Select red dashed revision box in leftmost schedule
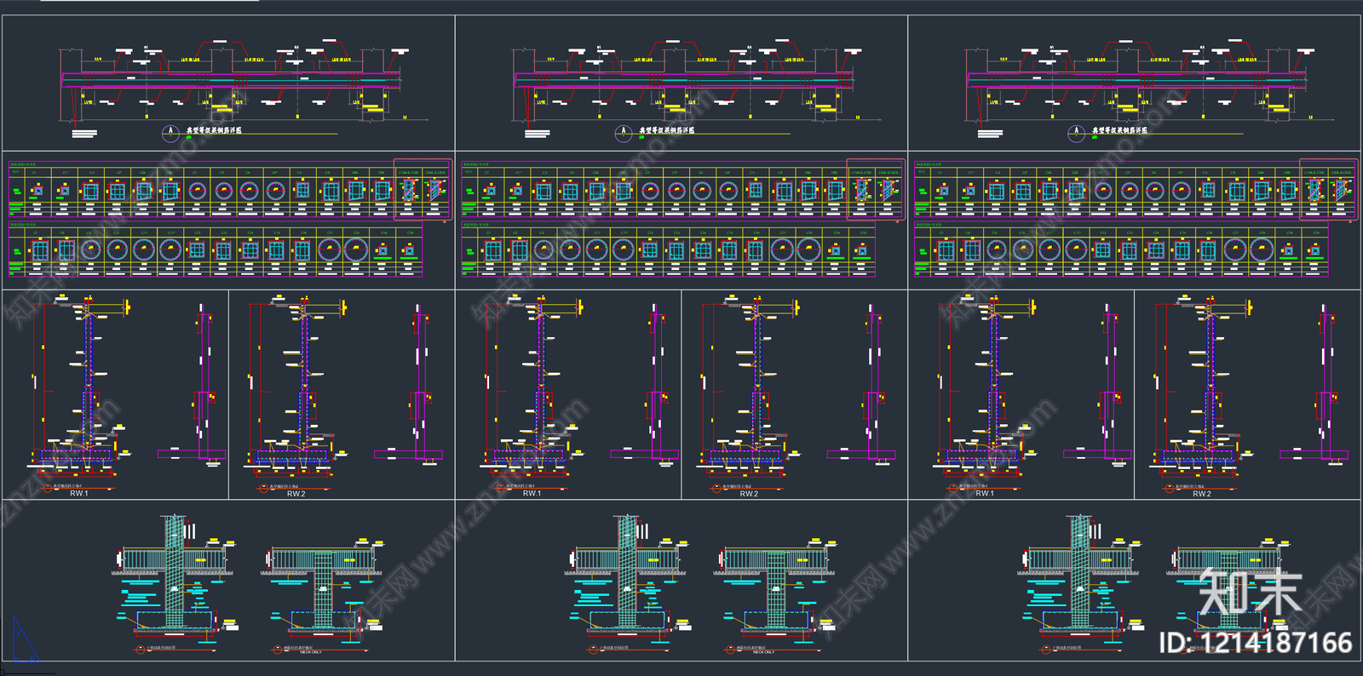 pyautogui.click(x=423, y=189)
